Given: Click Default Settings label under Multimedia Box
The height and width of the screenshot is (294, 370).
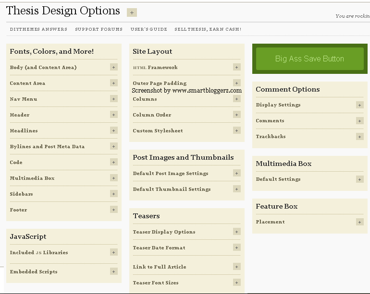Looking at the screenshot, I should pyautogui.click(x=278, y=179).
